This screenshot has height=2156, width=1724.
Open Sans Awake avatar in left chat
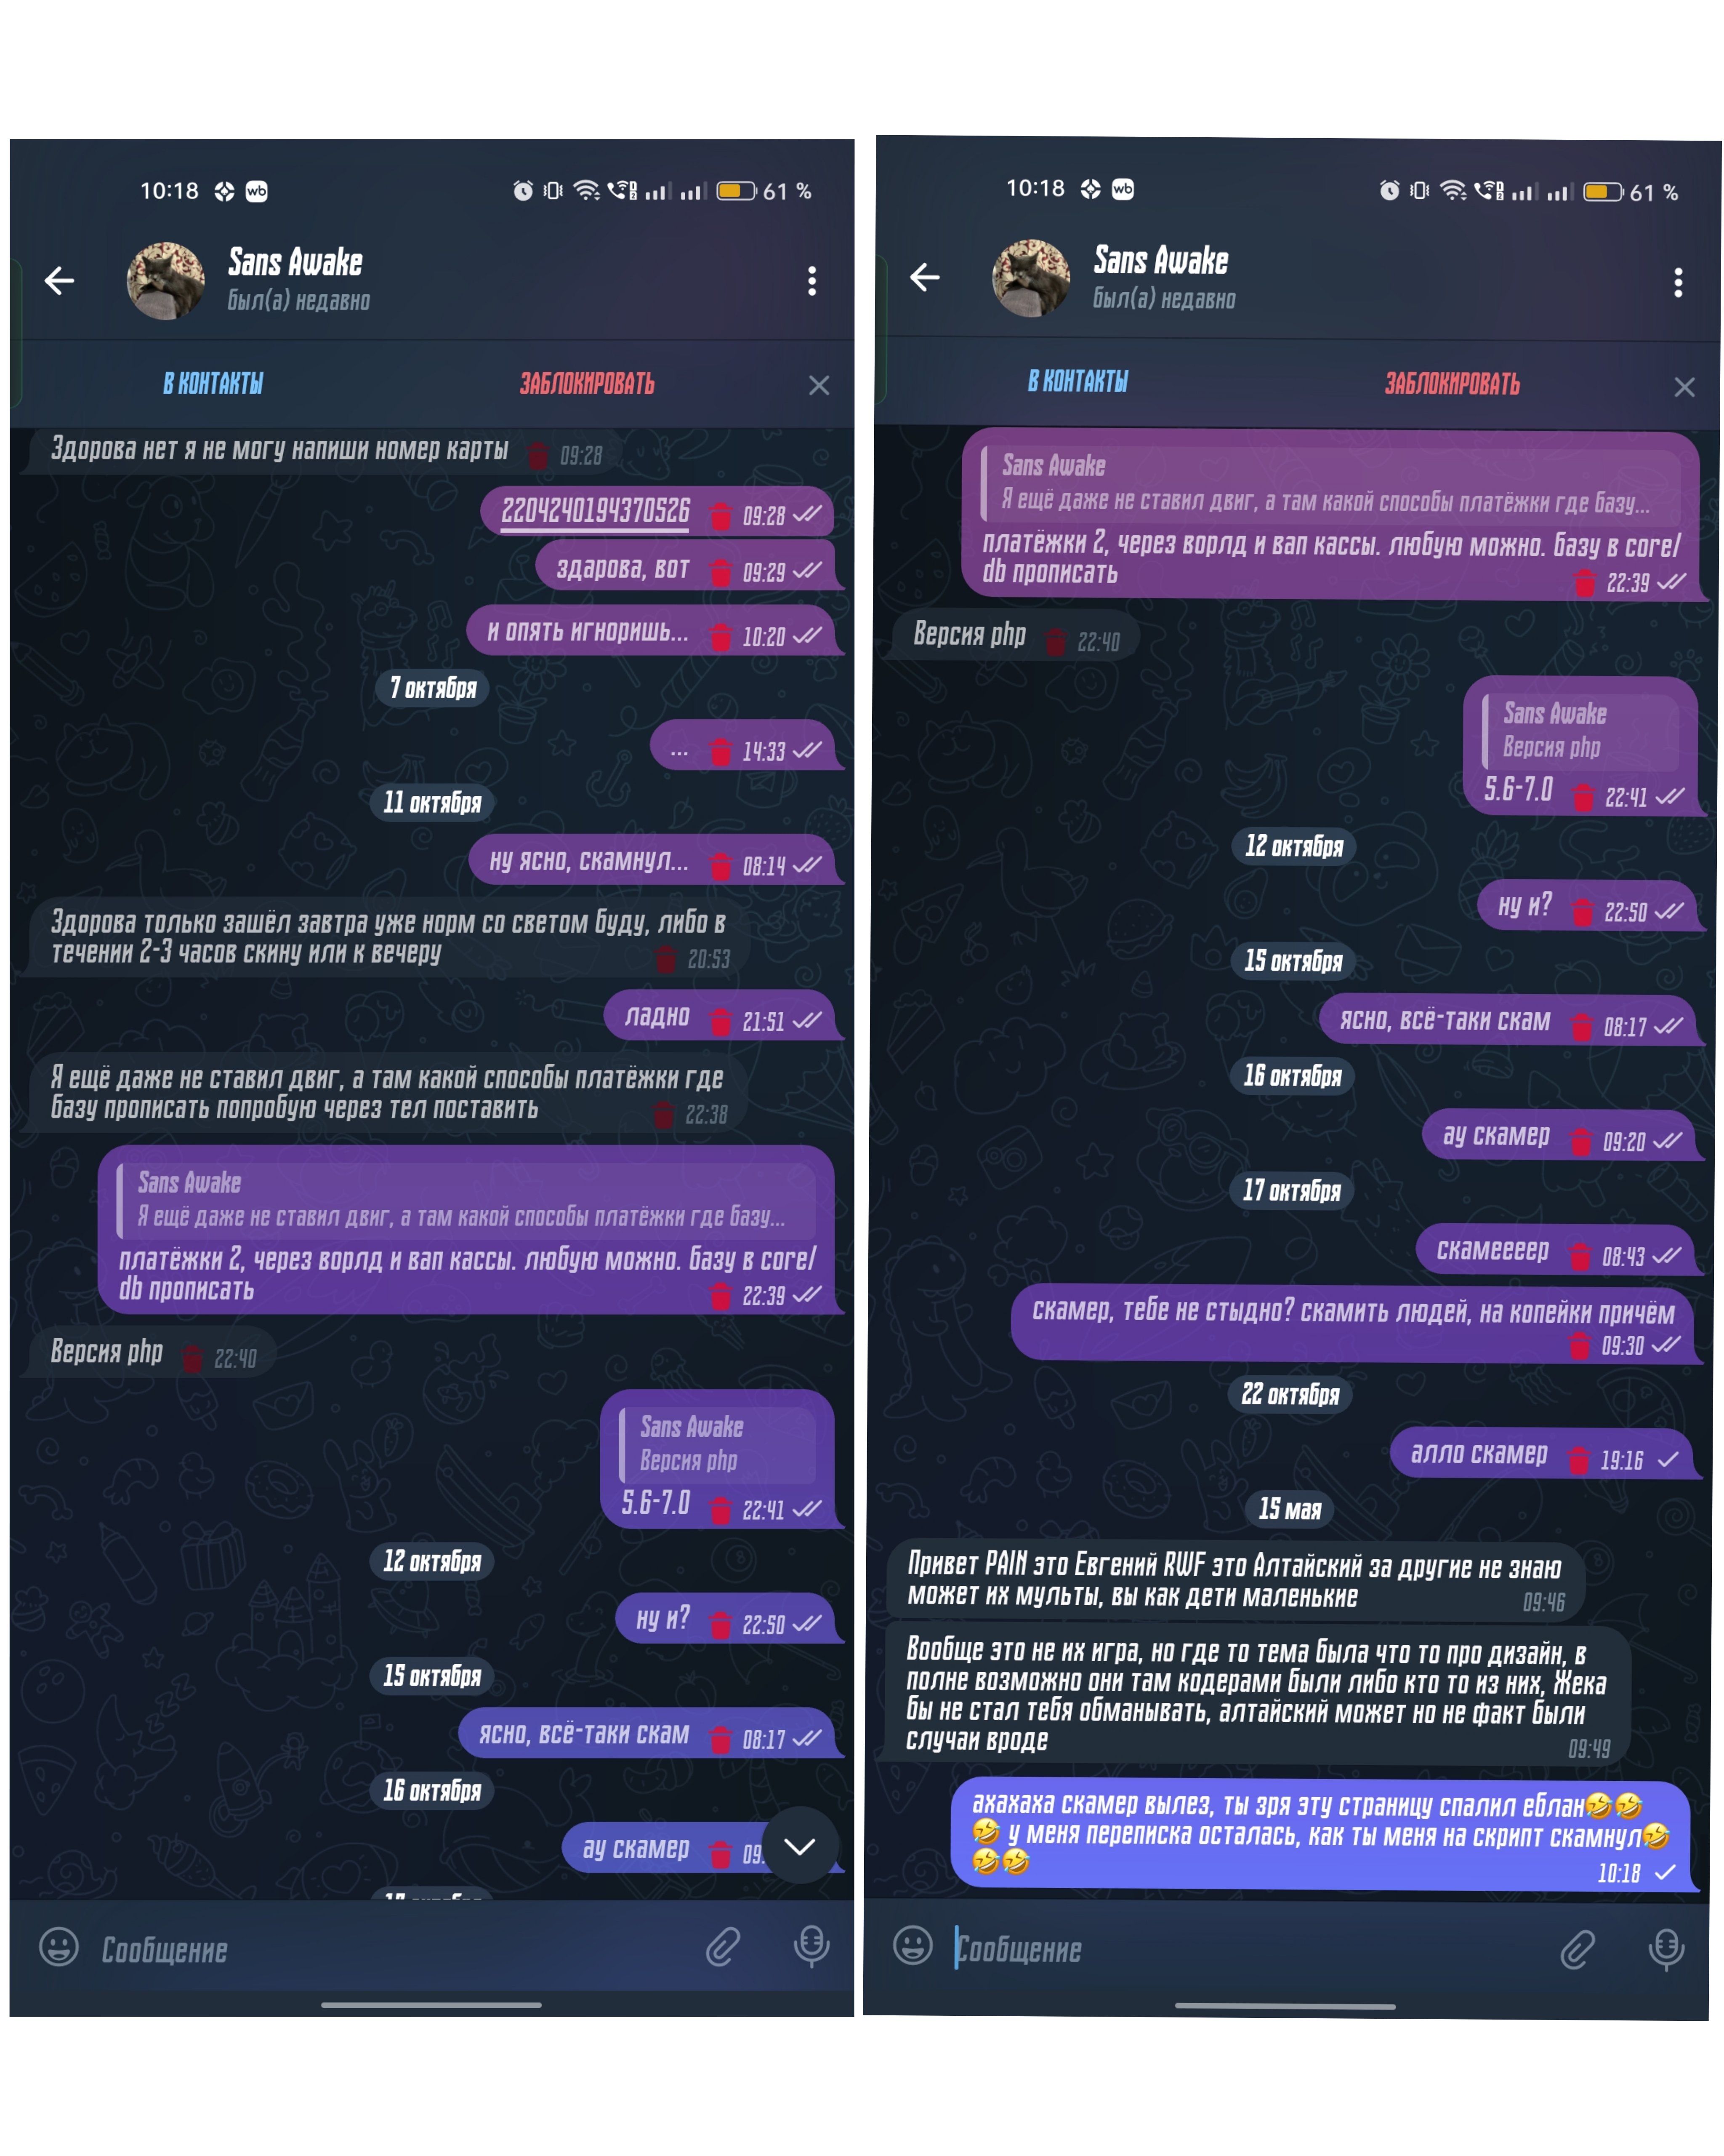click(x=166, y=281)
